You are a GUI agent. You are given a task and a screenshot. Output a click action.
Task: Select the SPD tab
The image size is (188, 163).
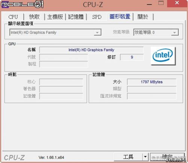pyautogui.click(x=97, y=17)
